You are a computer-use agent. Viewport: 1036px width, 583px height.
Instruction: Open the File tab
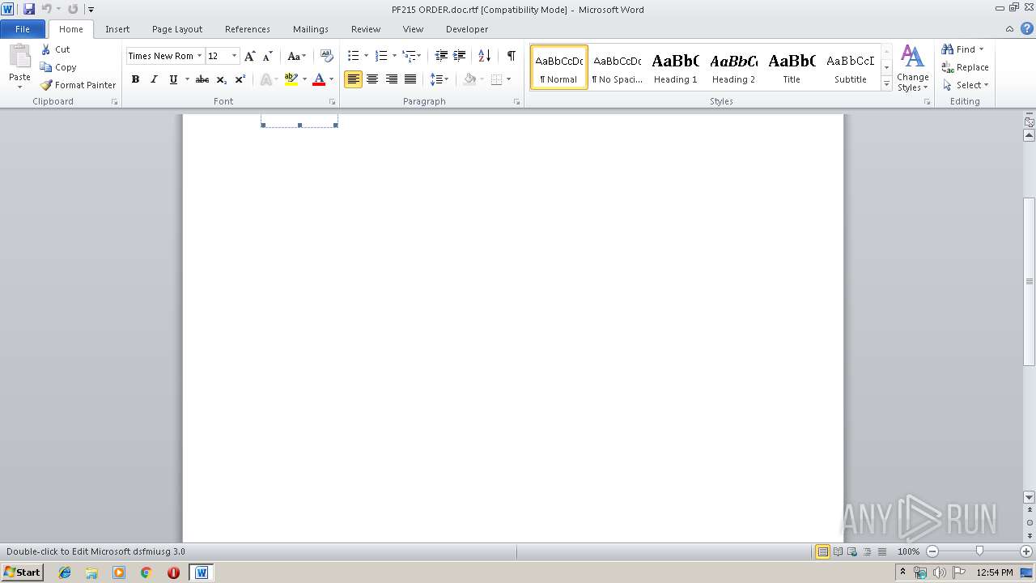pyautogui.click(x=23, y=29)
